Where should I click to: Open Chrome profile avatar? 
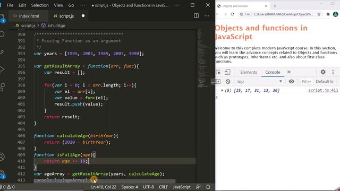point(335,14)
